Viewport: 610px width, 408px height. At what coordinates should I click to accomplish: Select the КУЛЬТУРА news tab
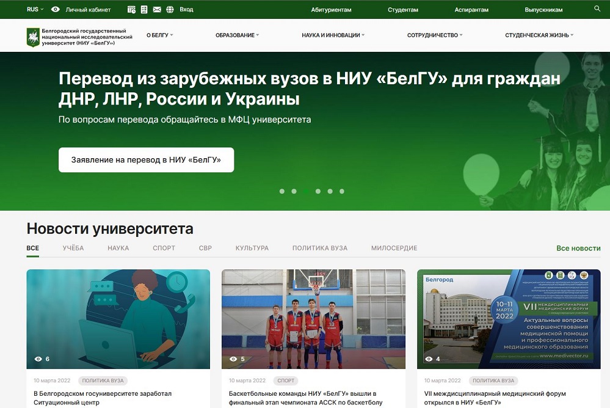click(x=252, y=248)
